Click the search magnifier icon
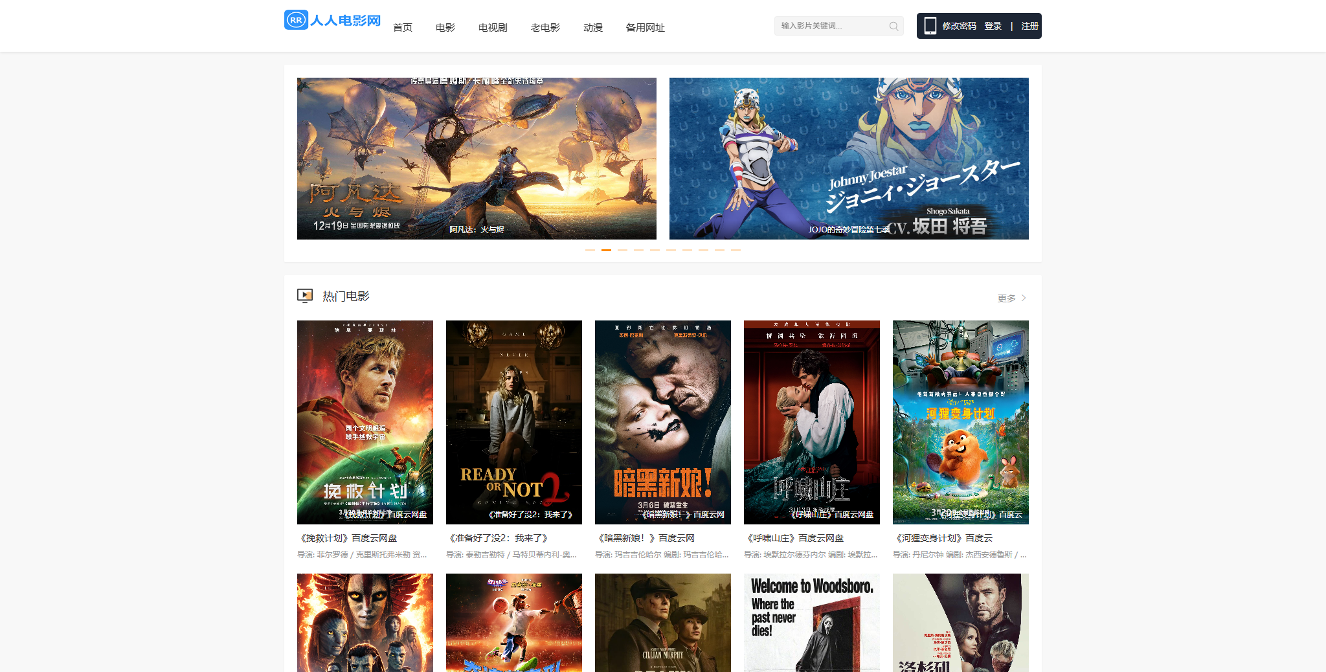The width and height of the screenshot is (1326, 672). coord(893,27)
